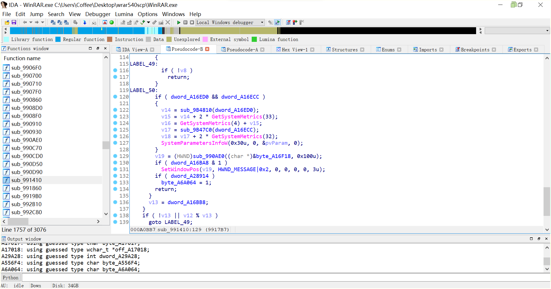
Task: Float the Functions window panel
Action: pos(98,48)
